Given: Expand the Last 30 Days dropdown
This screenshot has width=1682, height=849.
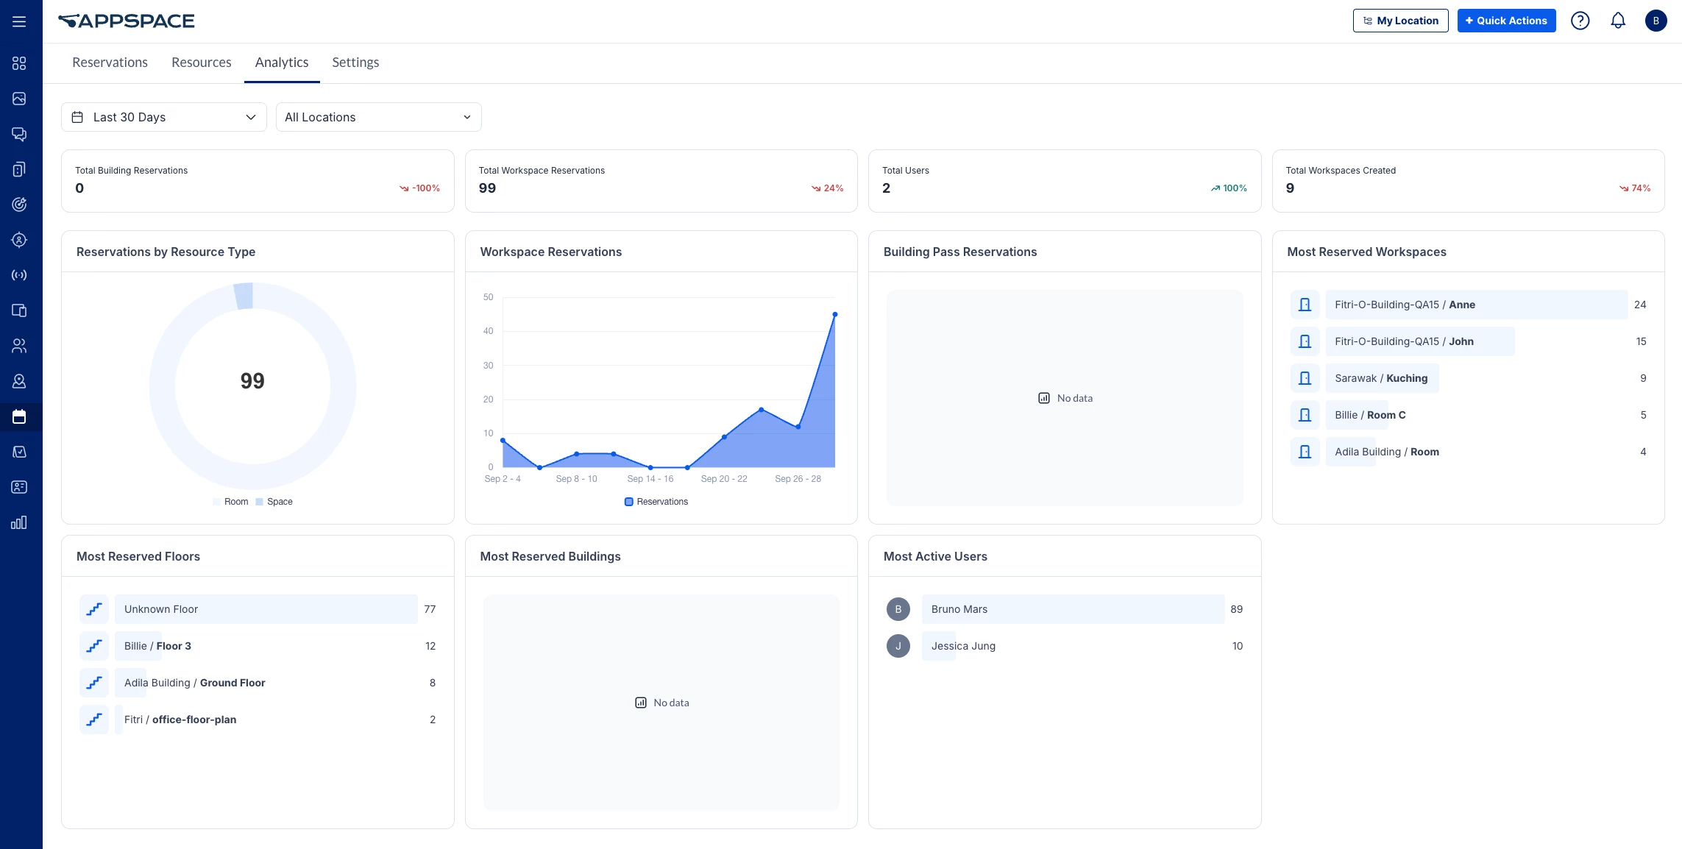Looking at the screenshot, I should click(x=163, y=117).
